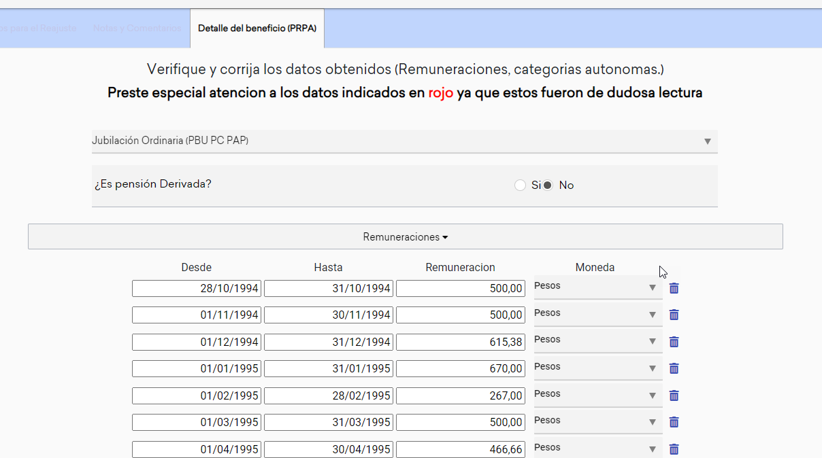Edit the Hasta field 28/02/1995

tap(329, 395)
